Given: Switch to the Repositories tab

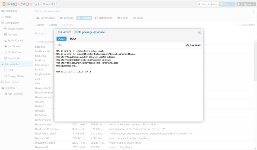Looking at the screenshot, I should pos(104,18).
